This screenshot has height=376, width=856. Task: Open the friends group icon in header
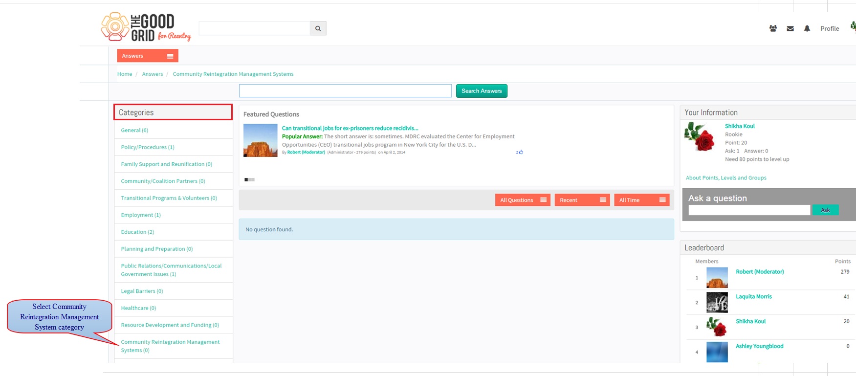[773, 28]
